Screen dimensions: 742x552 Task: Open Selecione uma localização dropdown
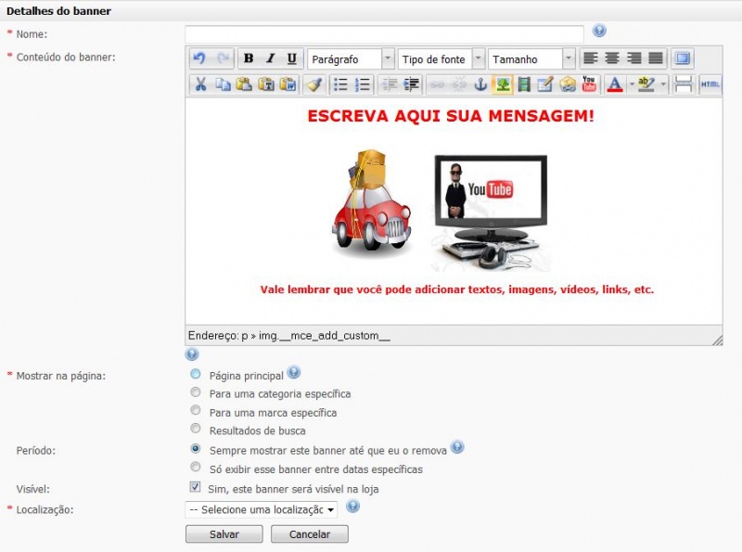click(262, 510)
